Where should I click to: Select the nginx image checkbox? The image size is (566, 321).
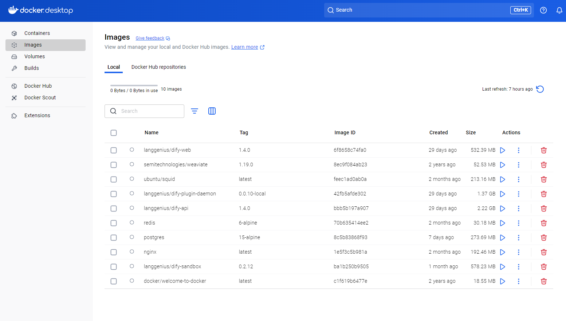tap(114, 252)
